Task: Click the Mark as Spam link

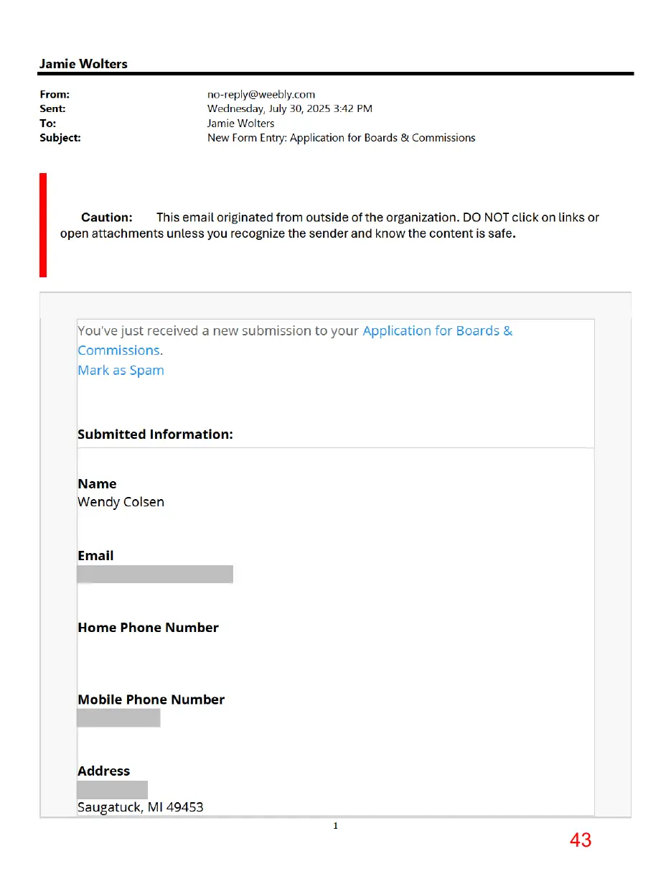Action: tap(121, 371)
